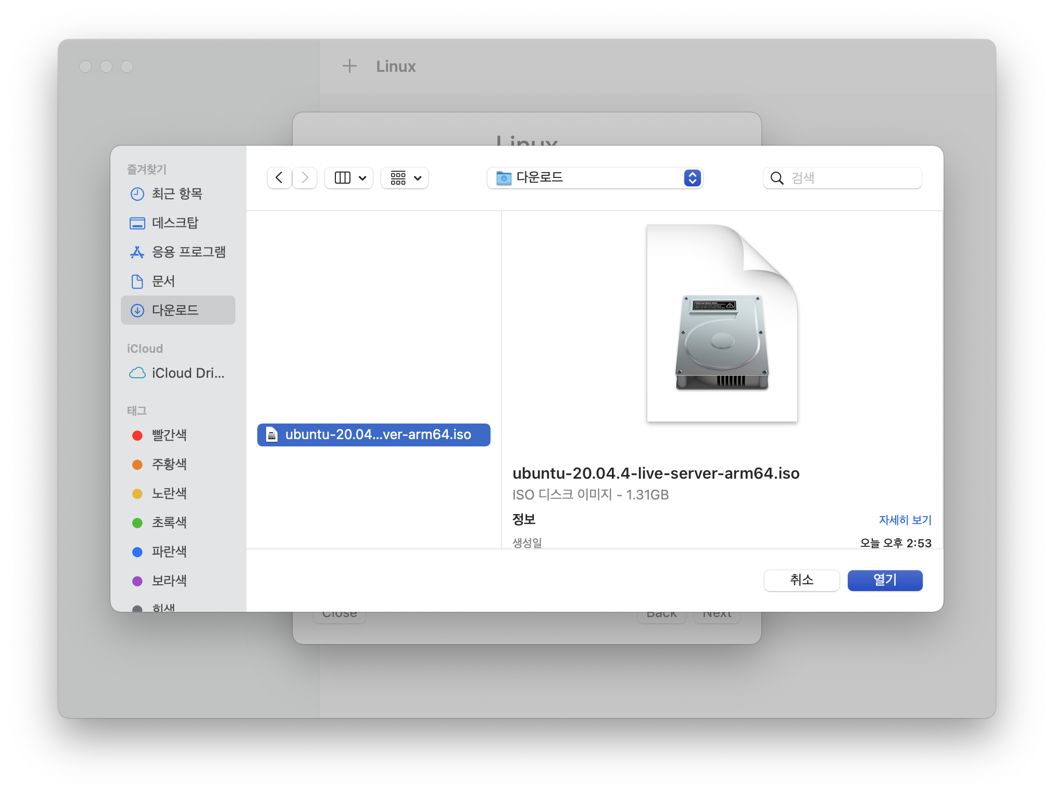Click the ISO disk image preview

(722, 323)
